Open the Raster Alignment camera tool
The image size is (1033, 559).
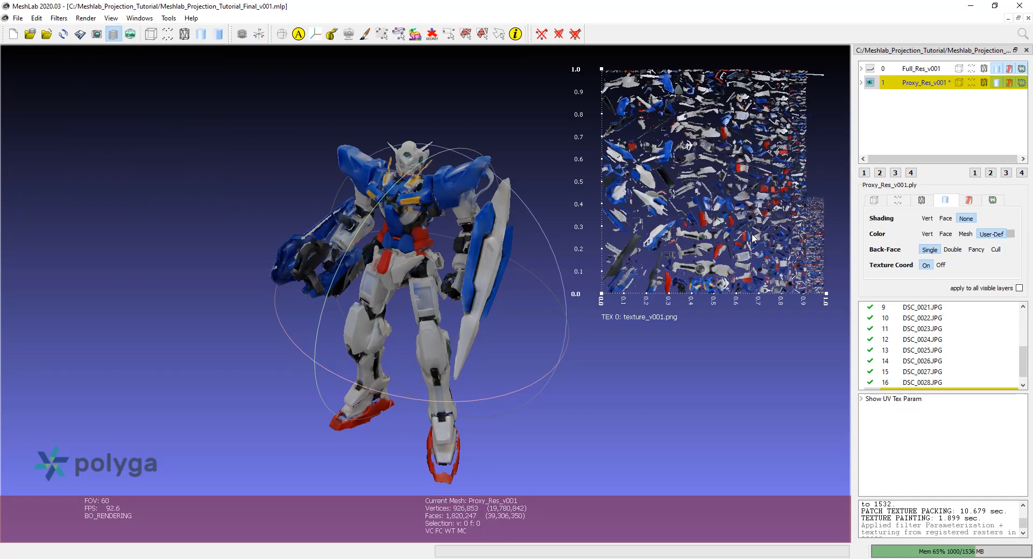349,34
